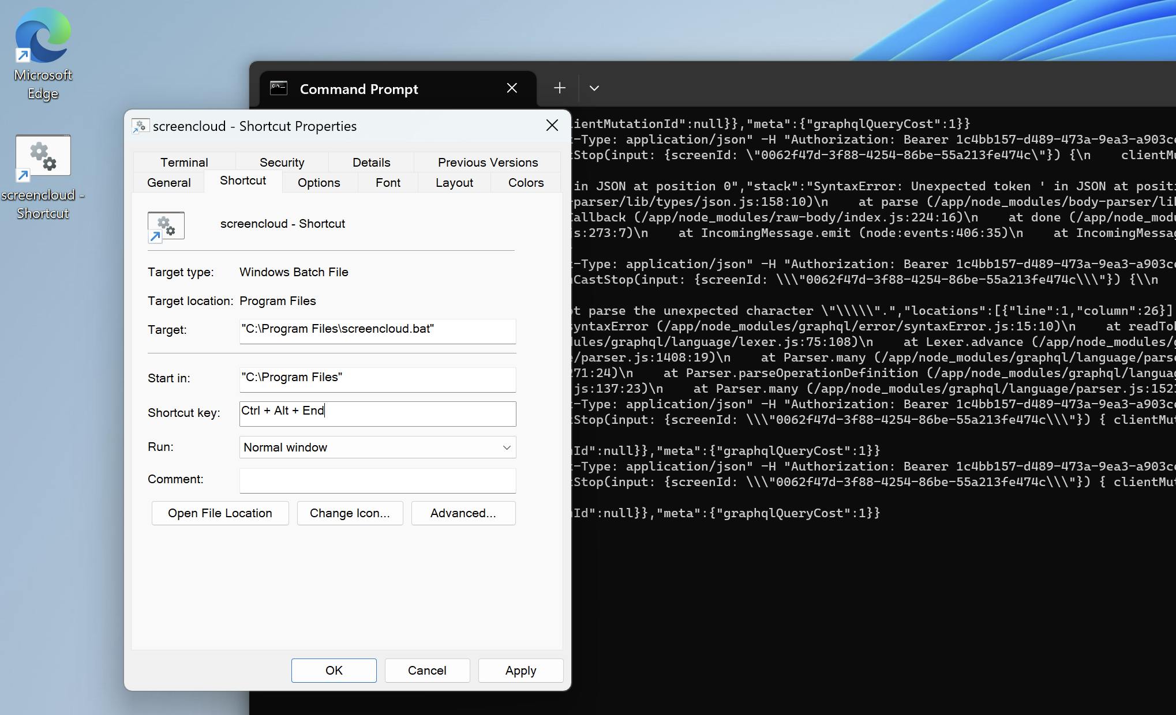
Task: Switch to the Terminal tab
Action: click(184, 162)
